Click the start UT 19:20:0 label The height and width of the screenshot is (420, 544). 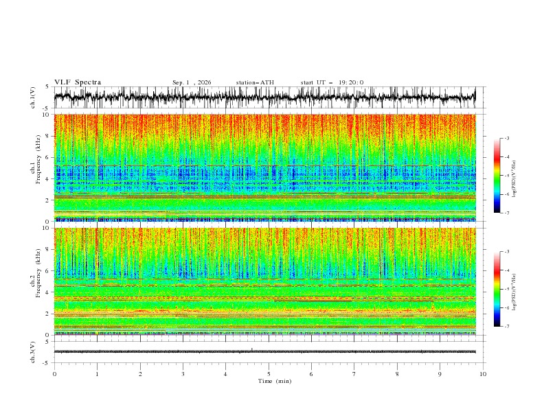(x=332, y=82)
